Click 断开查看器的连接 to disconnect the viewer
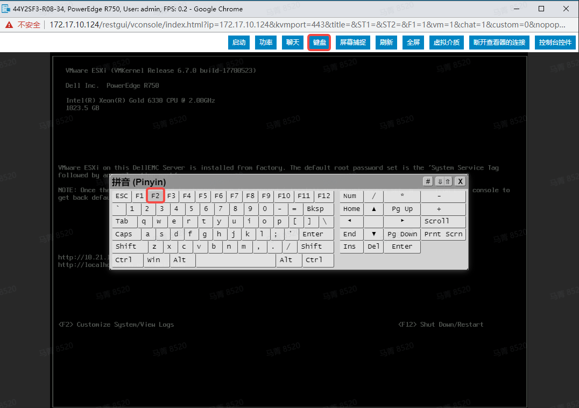This screenshot has width=579, height=408. point(499,42)
